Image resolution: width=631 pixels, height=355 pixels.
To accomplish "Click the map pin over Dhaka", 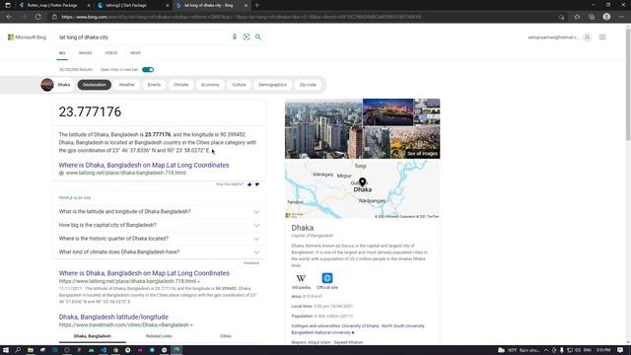I will [362, 181].
